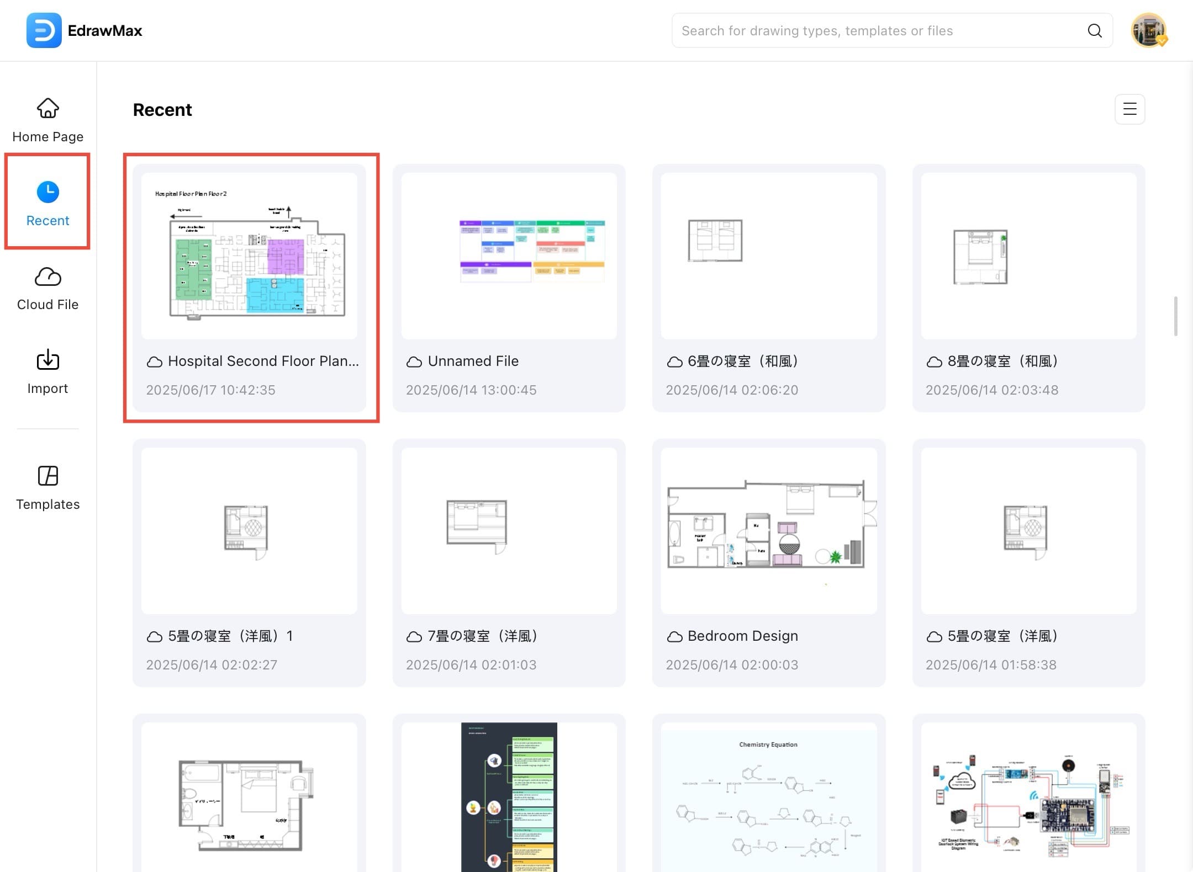Screen dimensions: 1193x872
Task: Click the vertical scrollbar handle
Action: [x=1175, y=316]
